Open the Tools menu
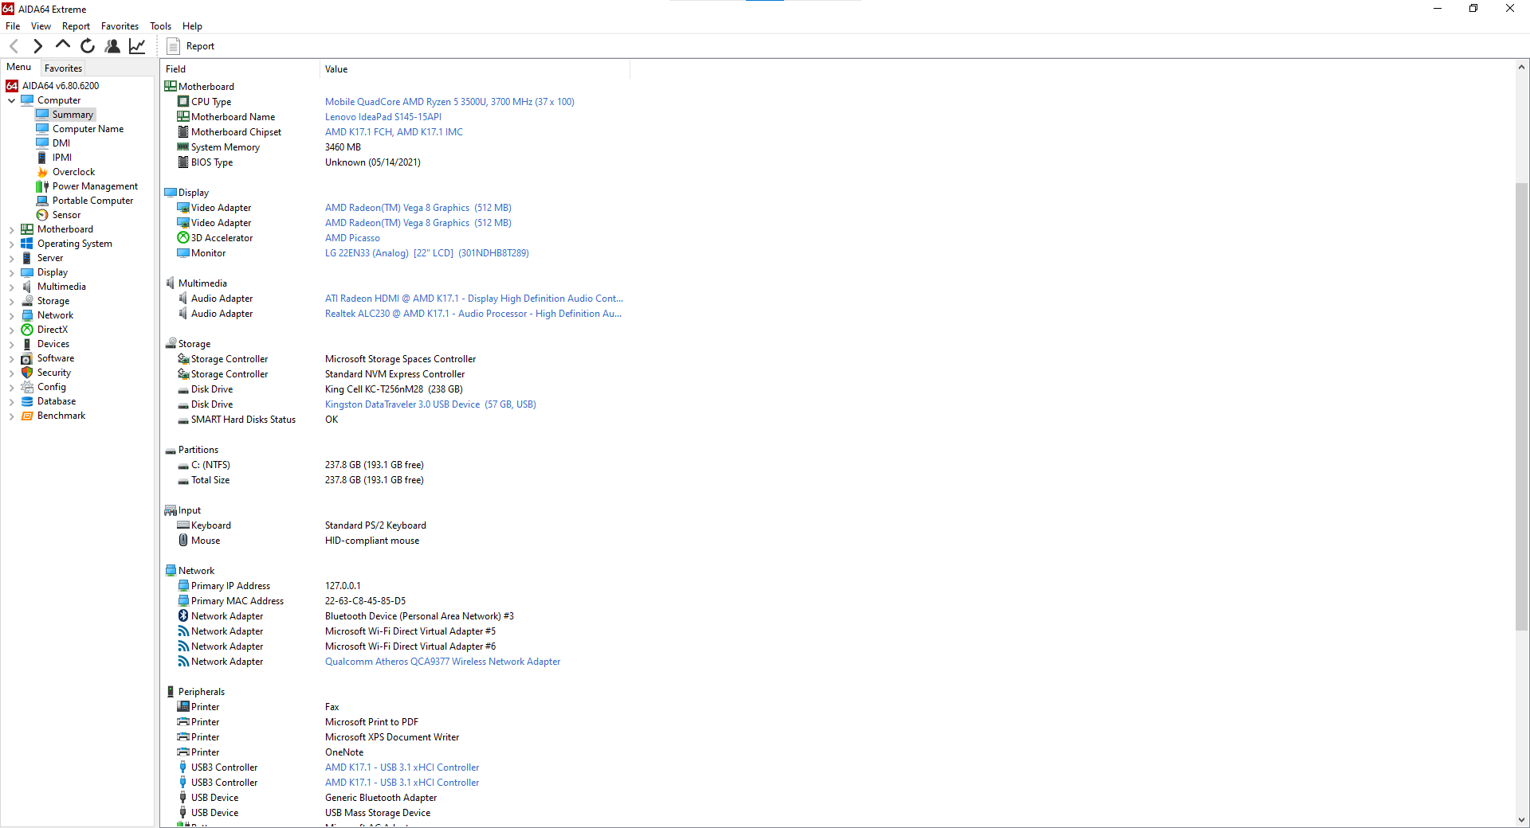Viewport: 1530px width, 828px height. point(160,26)
